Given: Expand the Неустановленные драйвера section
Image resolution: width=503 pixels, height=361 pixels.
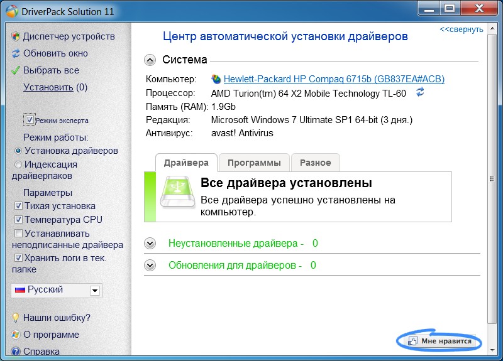Looking at the screenshot, I should [150, 244].
